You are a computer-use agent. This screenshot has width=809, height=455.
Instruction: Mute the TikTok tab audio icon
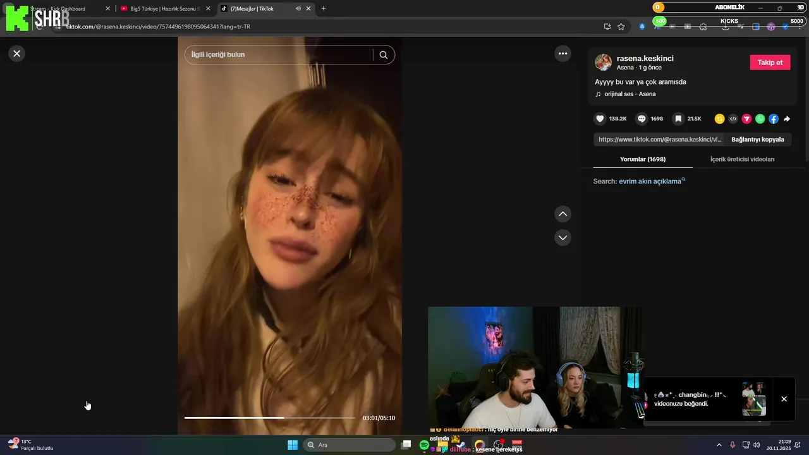(x=298, y=9)
